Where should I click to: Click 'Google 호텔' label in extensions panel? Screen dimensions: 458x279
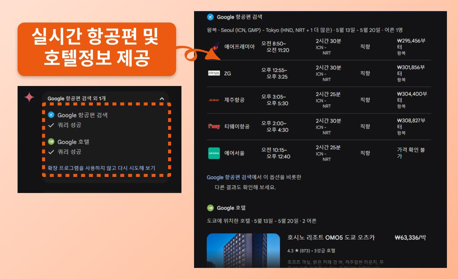73,142
